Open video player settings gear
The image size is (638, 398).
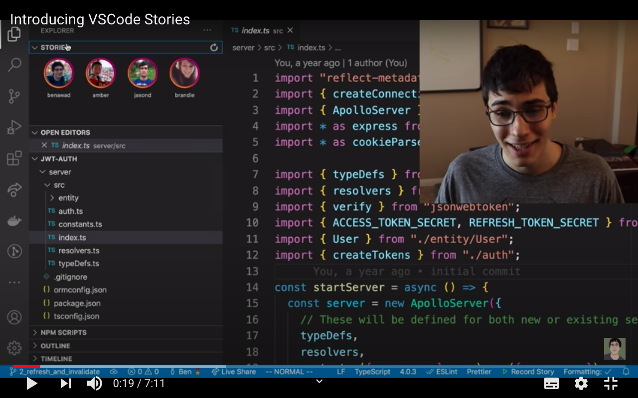pyautogui.click(x=581, y=384)
